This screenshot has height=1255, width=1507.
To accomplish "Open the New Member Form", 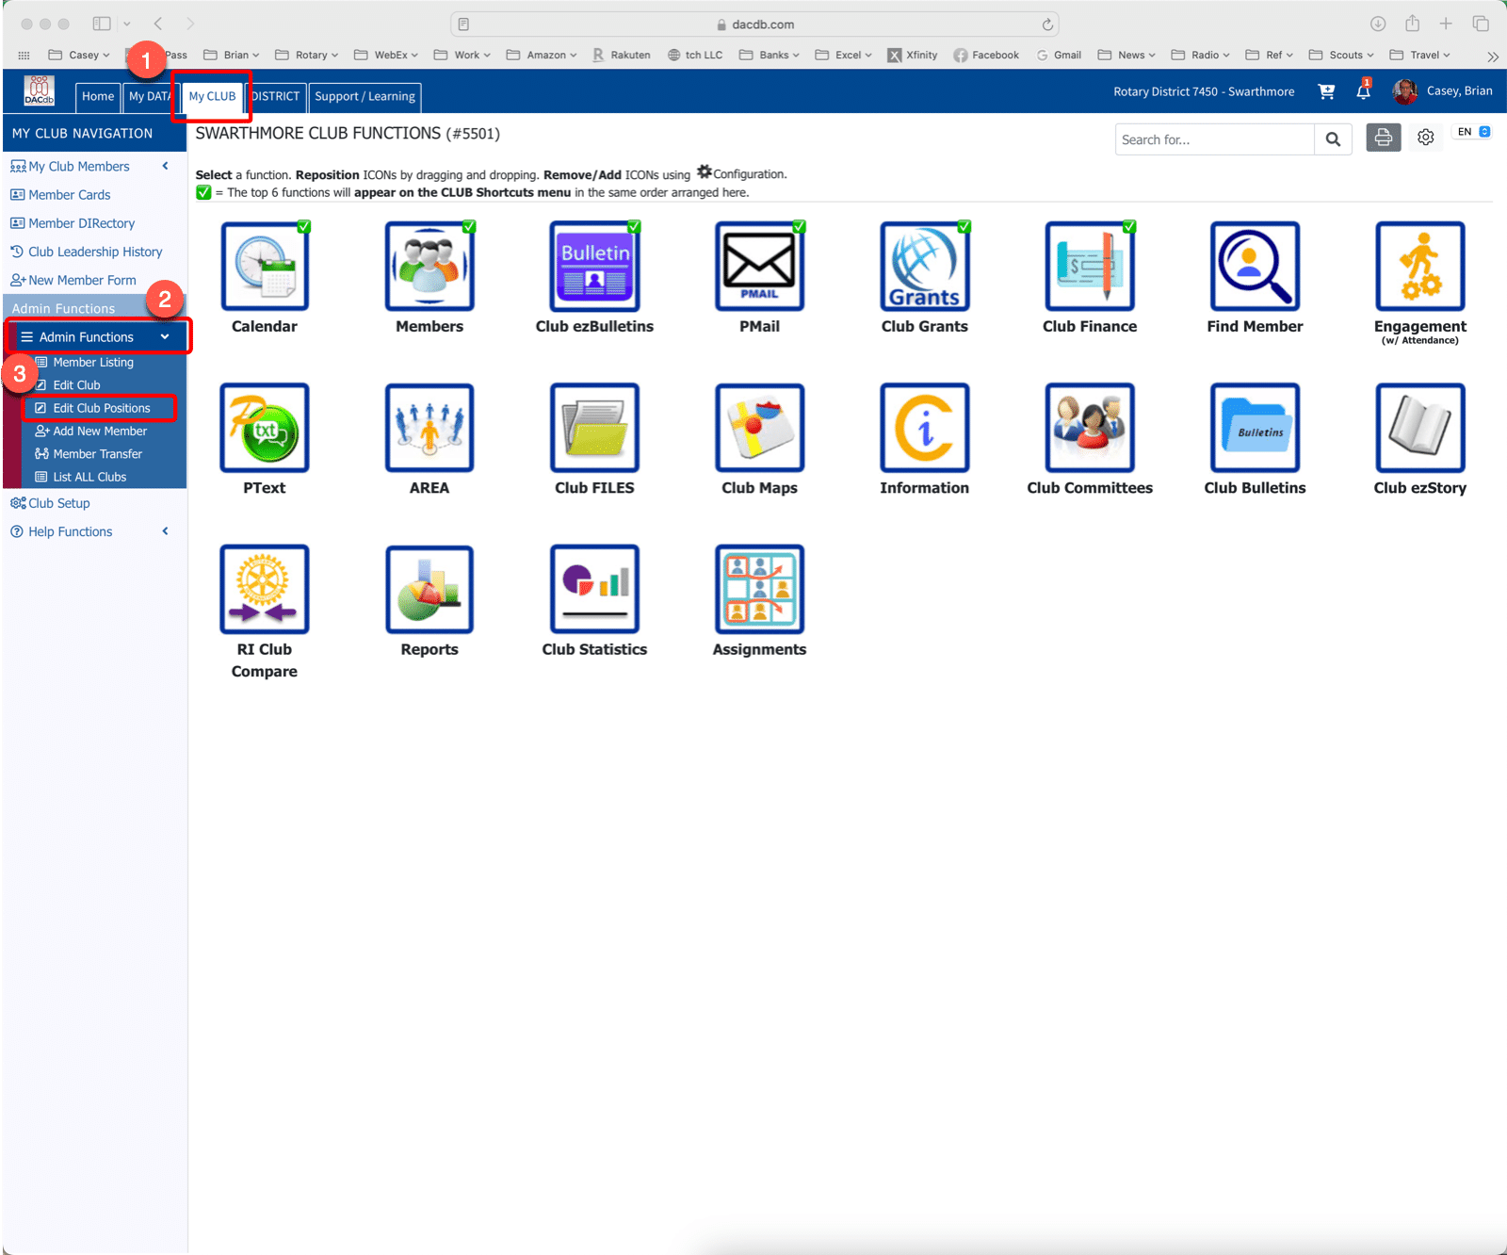I will pos(82,280).
